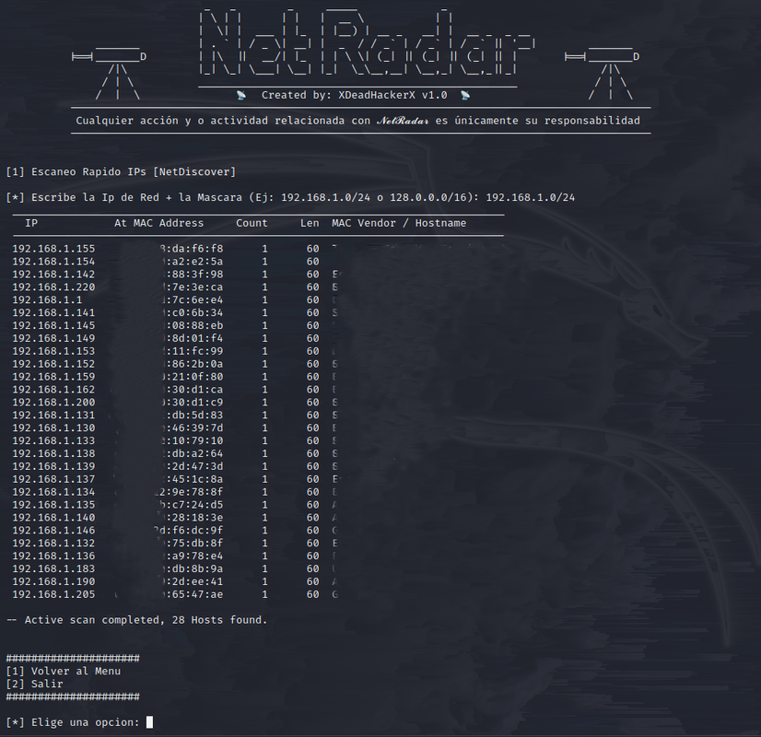Screen dimensions: 761x737
Task: Click 'Created by: XDeadHackerX v1.0' text
Action: [x=355, y=95]
